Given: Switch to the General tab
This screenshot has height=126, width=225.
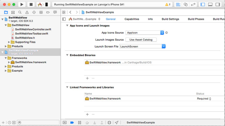Looking at the screenshot, I should (111, 19).
